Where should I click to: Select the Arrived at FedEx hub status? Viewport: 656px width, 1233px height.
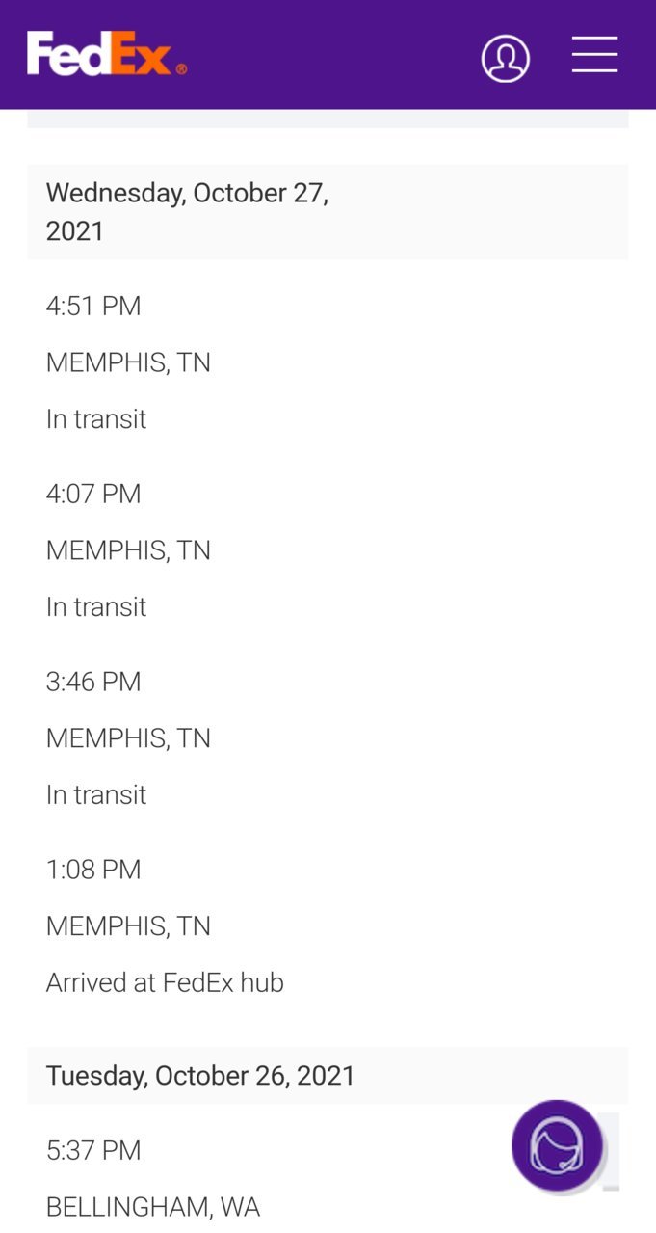click(x=165, y=982)
